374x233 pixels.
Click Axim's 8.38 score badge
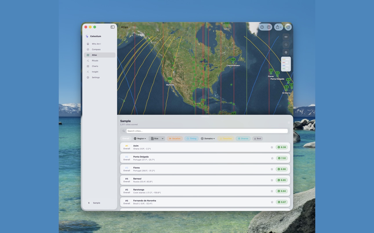(x=282, y=147)
